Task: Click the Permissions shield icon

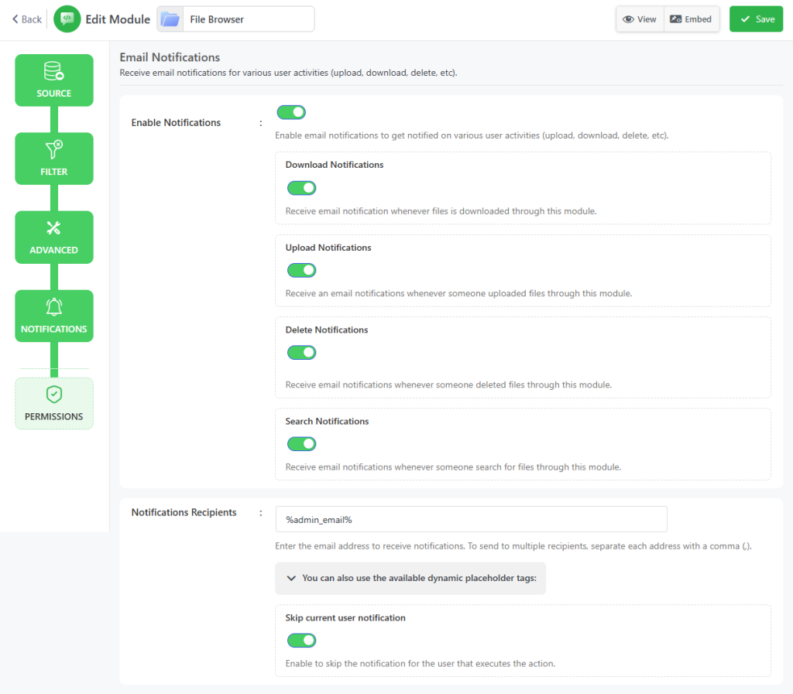Action: point(54,395)
